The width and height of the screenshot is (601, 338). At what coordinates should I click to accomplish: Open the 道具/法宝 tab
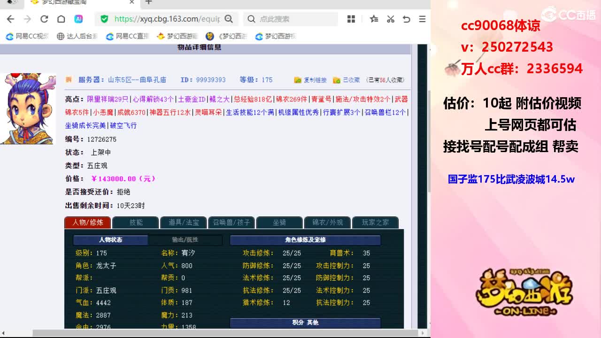184,223
